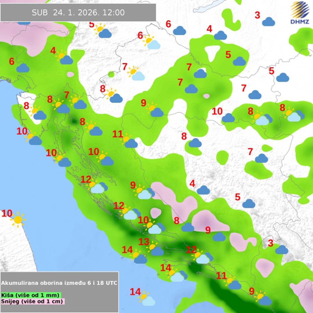Click the temperature 3 next to DHMZ logo
The width and height of the screenshot is (313, 313).
257,15
